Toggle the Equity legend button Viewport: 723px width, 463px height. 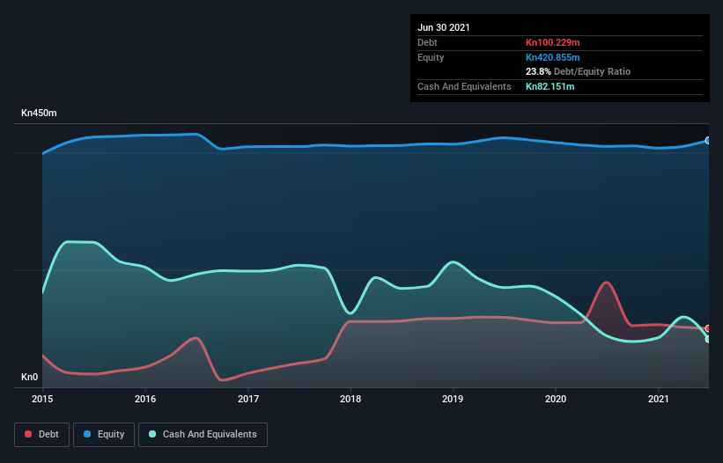pos(104,435)
